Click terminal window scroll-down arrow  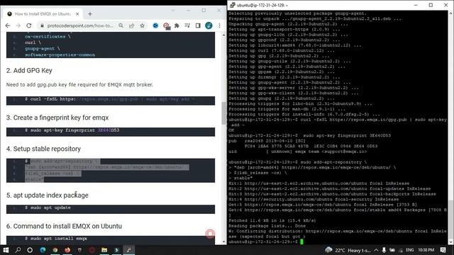(451, 242)
